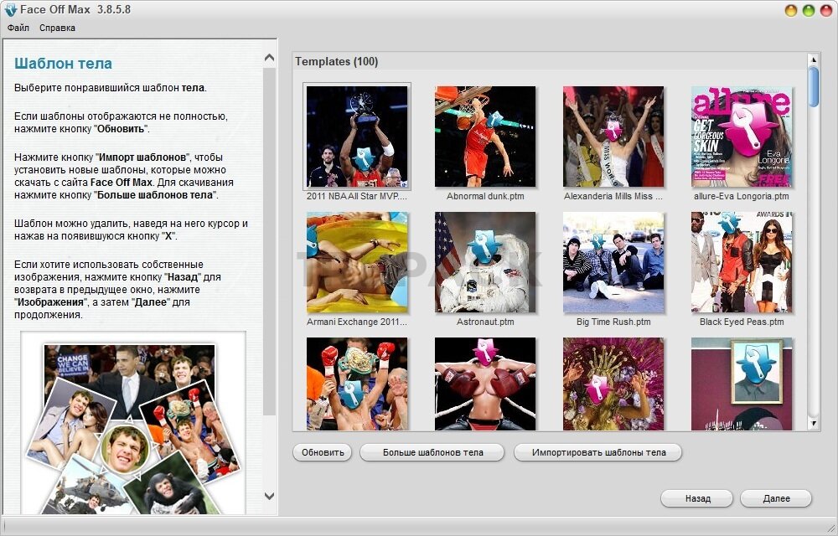The image size is (838, 536).
Task: Choose the Armani Exchange 2011 template
Action: 357,262
